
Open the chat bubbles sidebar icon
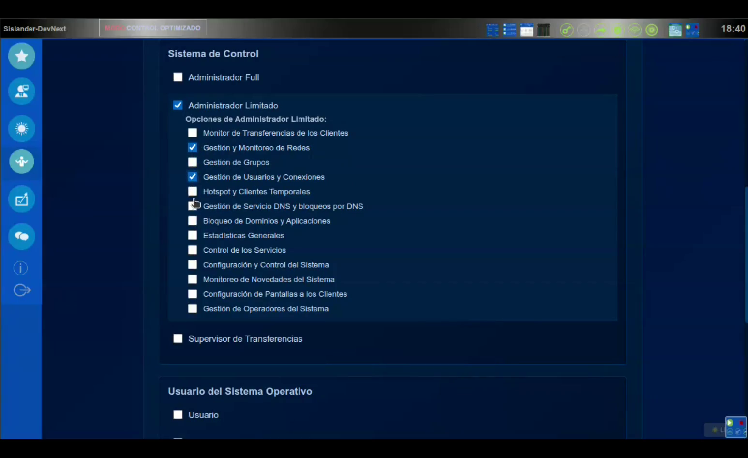[21, 236]
